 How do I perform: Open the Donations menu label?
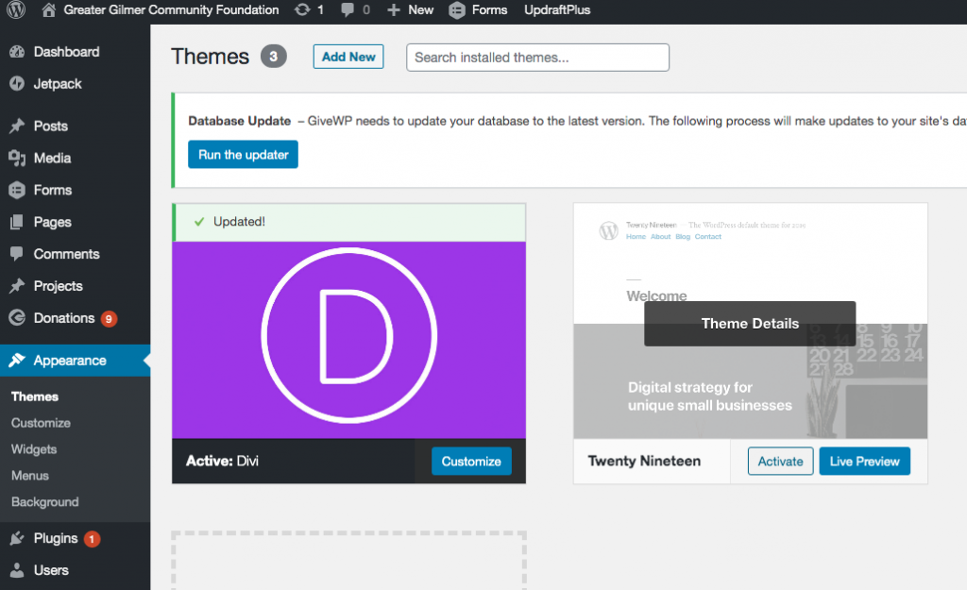[64, 318]
